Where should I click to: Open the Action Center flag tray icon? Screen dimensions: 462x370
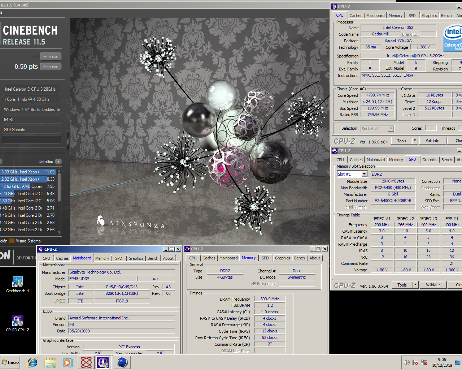click(415, 362)
